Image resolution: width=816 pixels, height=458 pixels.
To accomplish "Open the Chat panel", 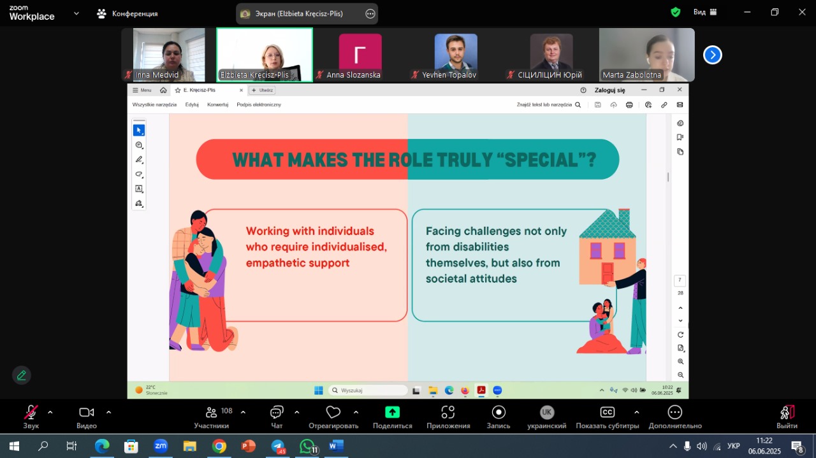I will 277,413.
